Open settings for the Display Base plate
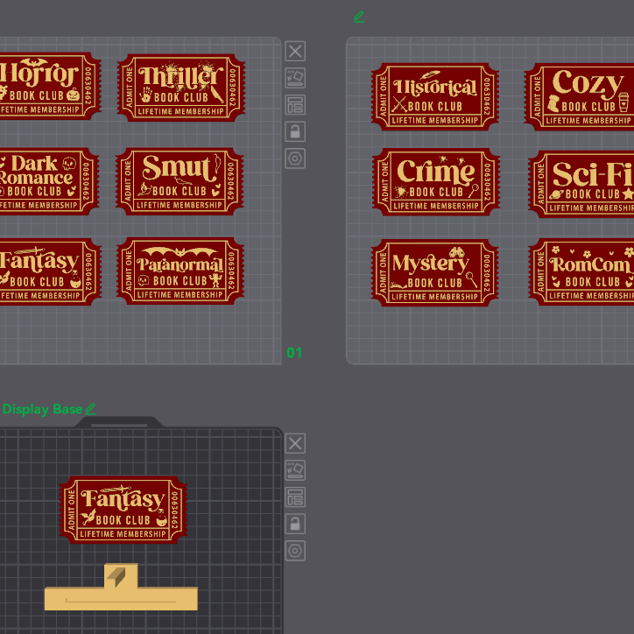This screenshot has width=634, height=634. click(295, 551)
